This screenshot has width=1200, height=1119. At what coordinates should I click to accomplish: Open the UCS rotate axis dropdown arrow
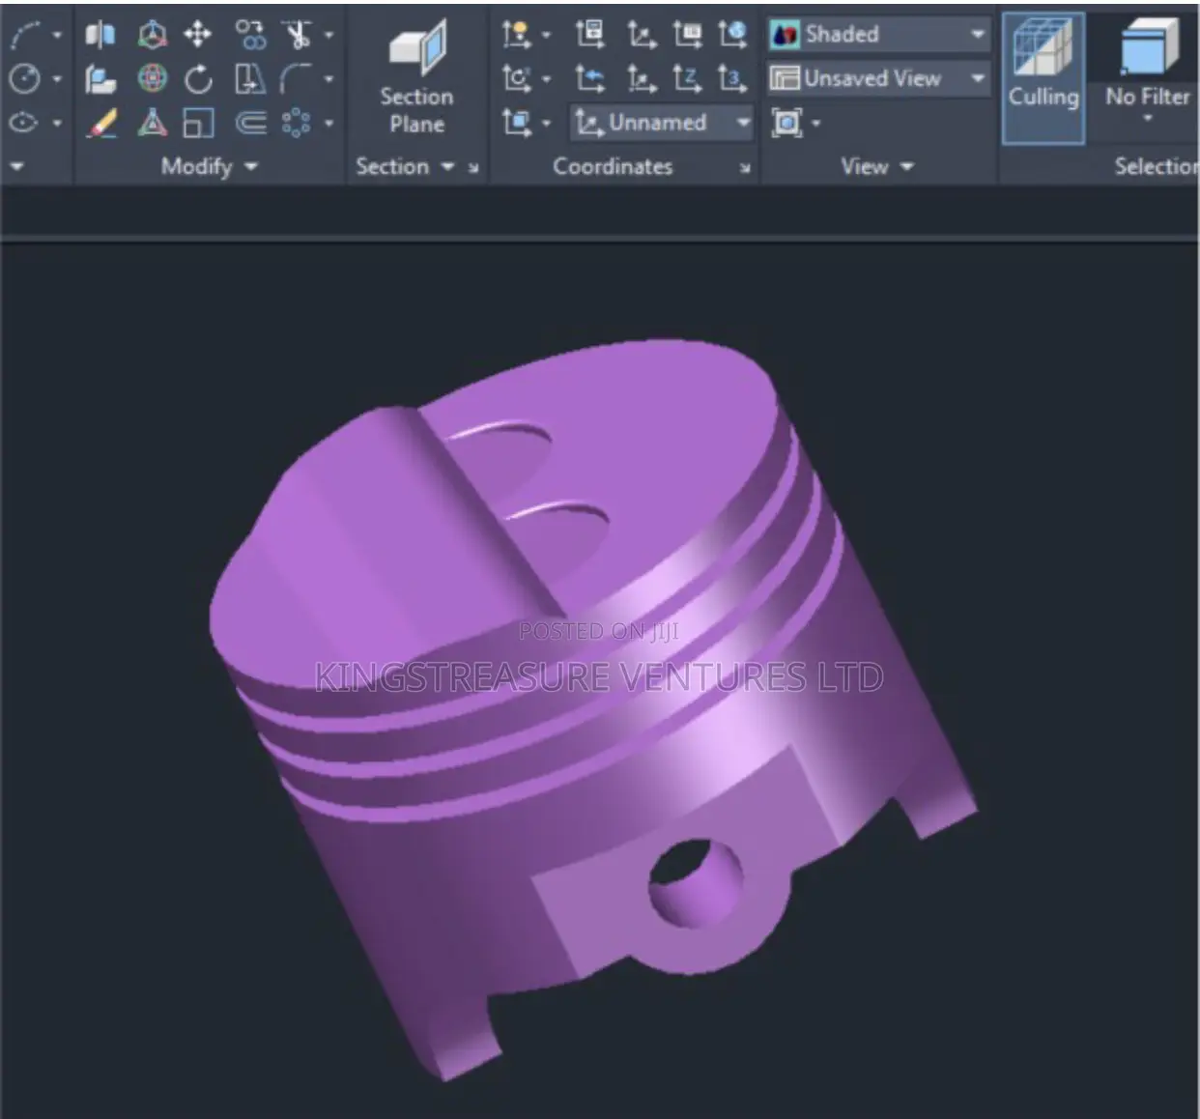546,79
